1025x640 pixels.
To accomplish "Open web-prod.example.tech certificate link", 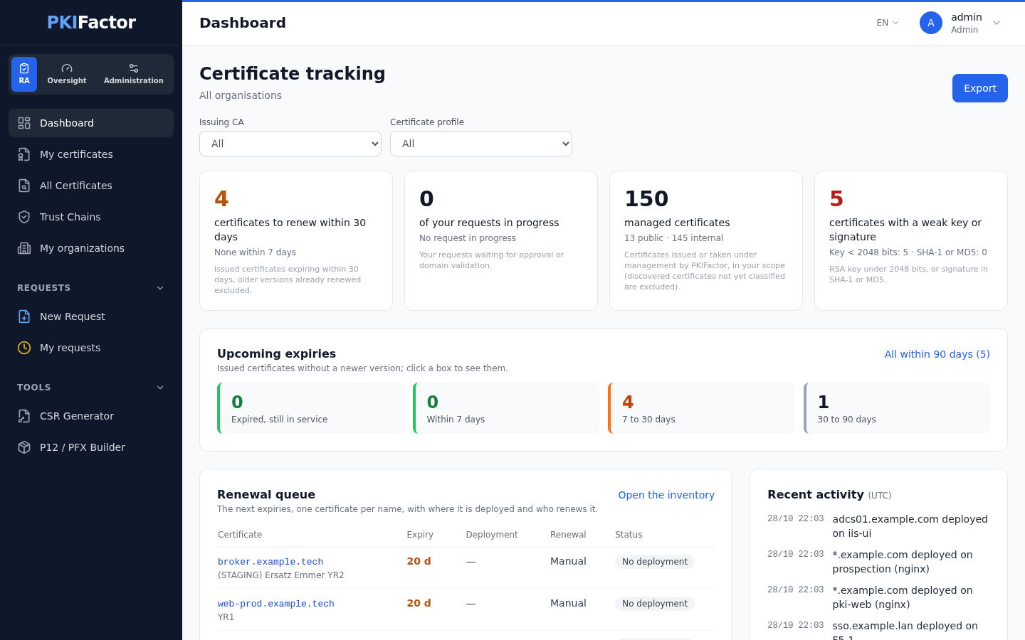I will (x=276, y=604).
